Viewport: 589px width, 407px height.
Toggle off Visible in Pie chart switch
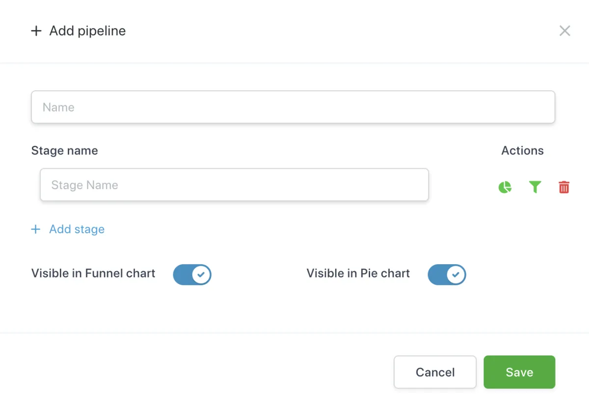click(447, 275)
